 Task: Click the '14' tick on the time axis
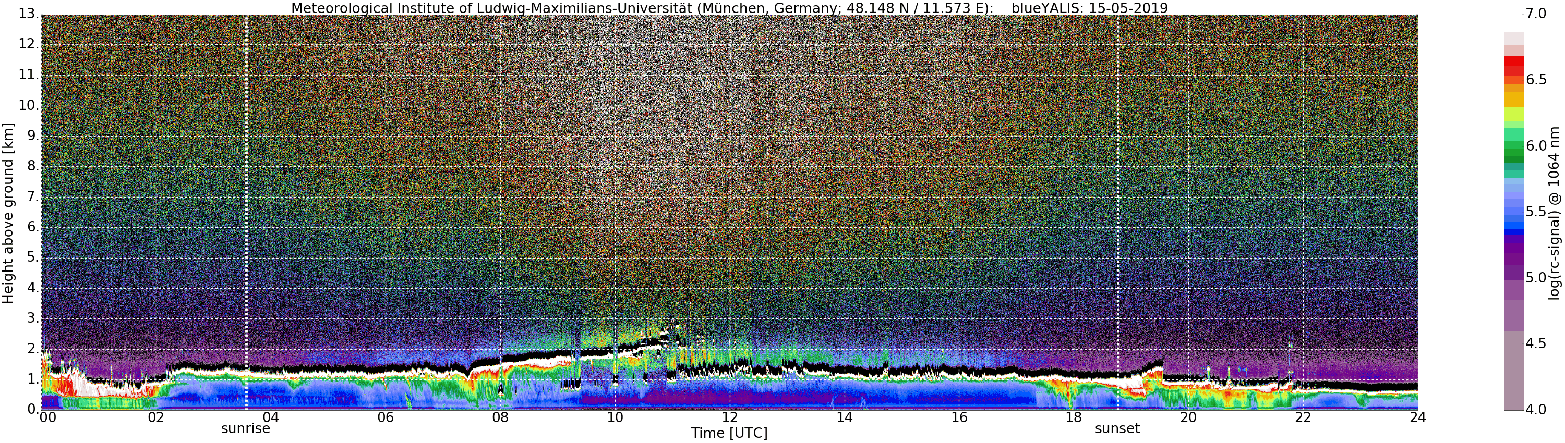pos(845,417)
